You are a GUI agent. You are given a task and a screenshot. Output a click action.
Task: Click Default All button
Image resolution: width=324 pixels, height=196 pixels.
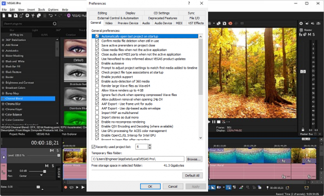coord(192,175)
